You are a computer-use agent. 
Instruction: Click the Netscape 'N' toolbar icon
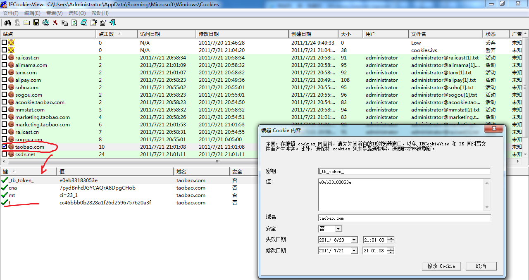pyautogui.click(x=46, y=23)
